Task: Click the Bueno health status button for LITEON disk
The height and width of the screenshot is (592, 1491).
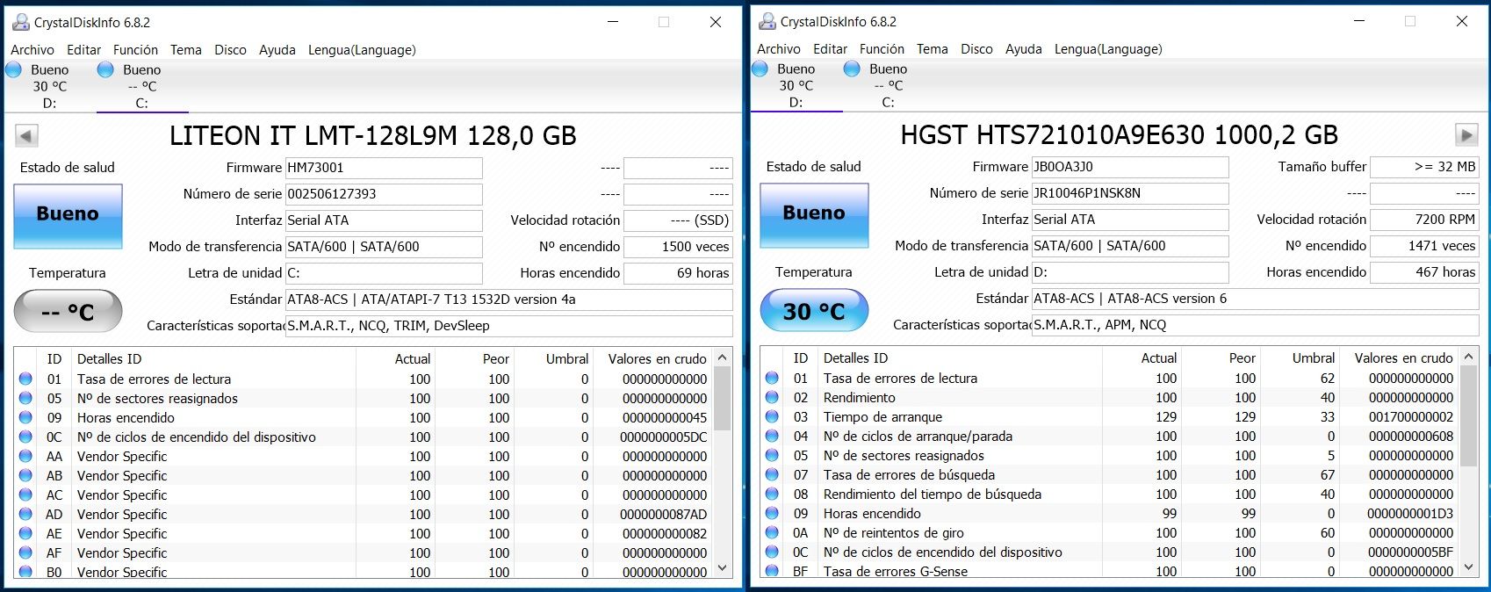Action: pos(68,216)
